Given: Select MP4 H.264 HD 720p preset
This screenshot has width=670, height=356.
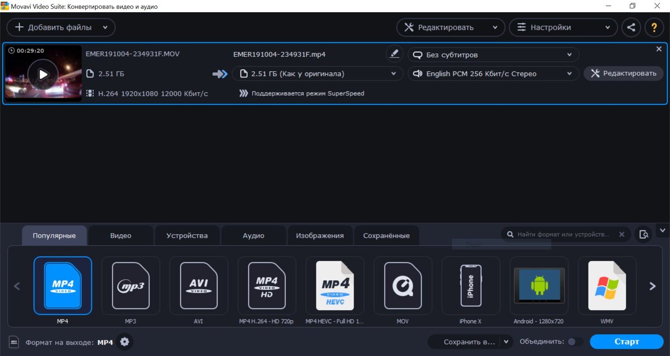Looking at the screenshot, I should (x=267, y=286).
